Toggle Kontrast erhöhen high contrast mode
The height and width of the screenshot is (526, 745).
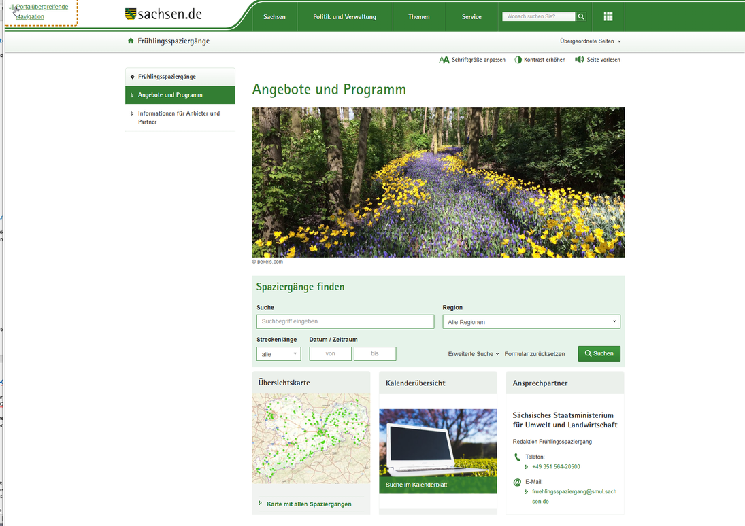pyautogui.click(x=540, y=60)
